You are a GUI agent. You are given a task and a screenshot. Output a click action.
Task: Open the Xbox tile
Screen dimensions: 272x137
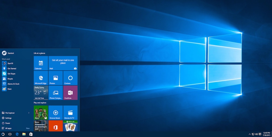tap(41, 113)
